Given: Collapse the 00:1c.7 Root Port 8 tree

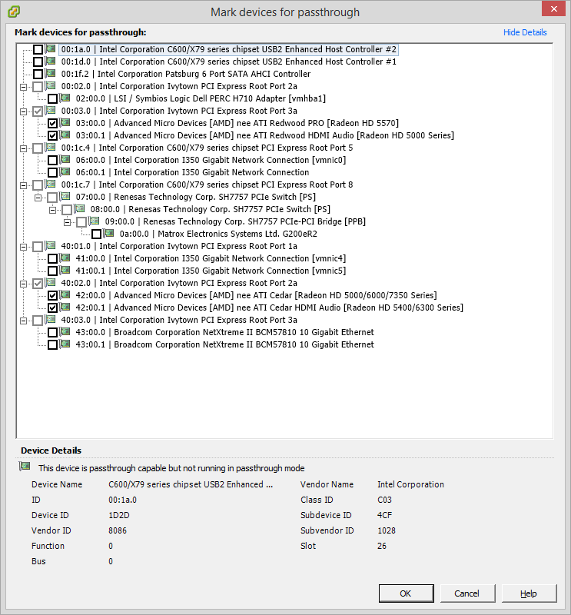Looking at the screenshot, I should point(23,185).
